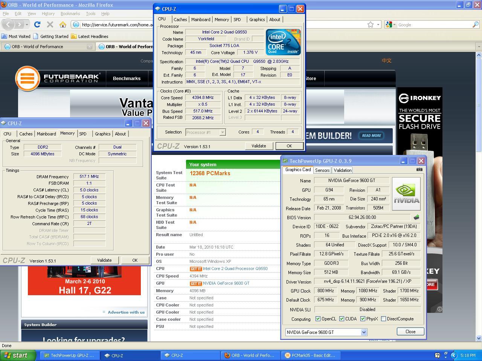Click the Stop loading X icon
Image resolution: width=482 pixels, height=361 pixels.
point(50,24)
